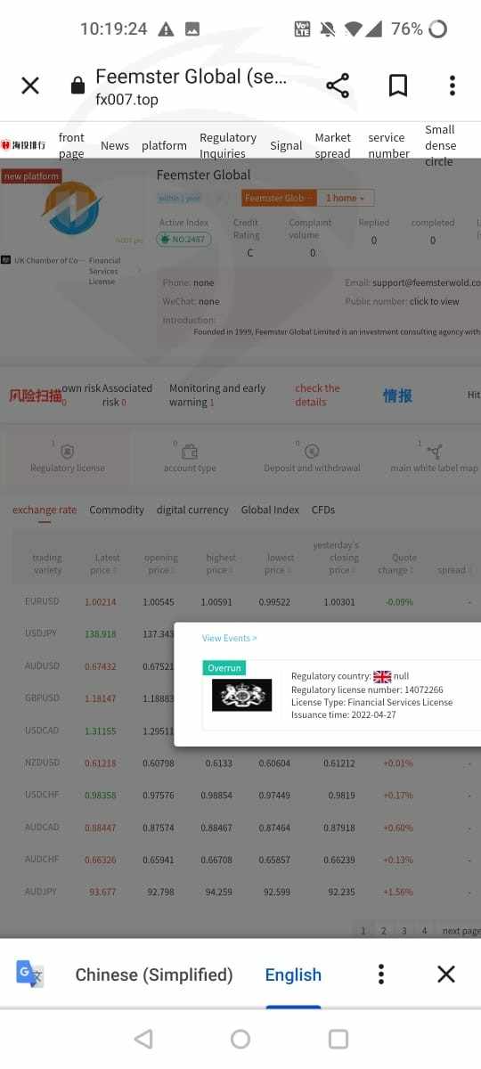Open Deposit and withdrawal icon
The height and width of the screenshot is (1069, 481).
click(312, 453)
